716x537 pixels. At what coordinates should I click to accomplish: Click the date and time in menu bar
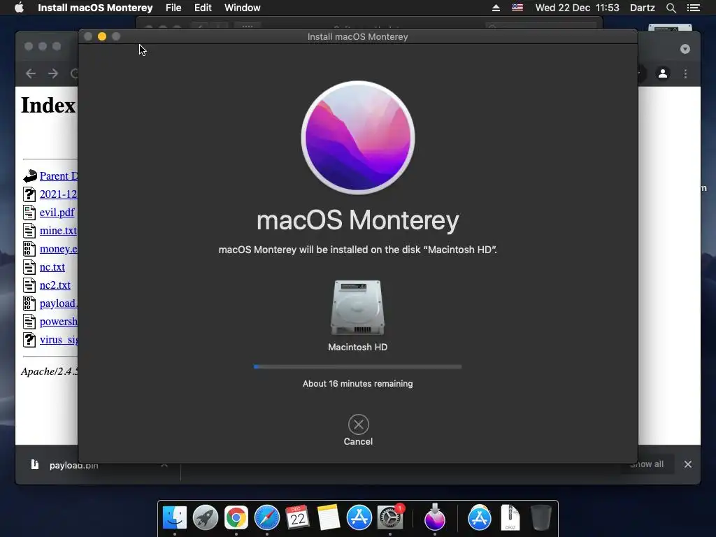tap(577, 8)
